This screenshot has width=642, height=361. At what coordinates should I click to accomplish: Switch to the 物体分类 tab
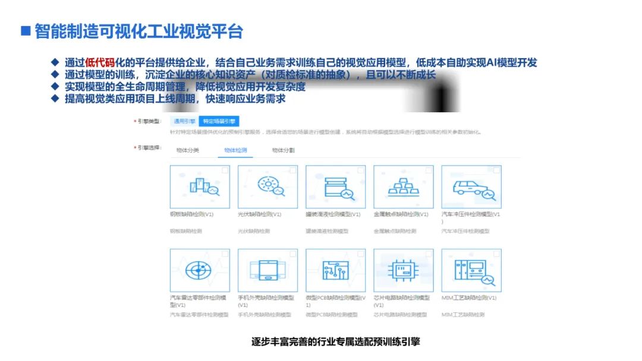click(187, 150)
